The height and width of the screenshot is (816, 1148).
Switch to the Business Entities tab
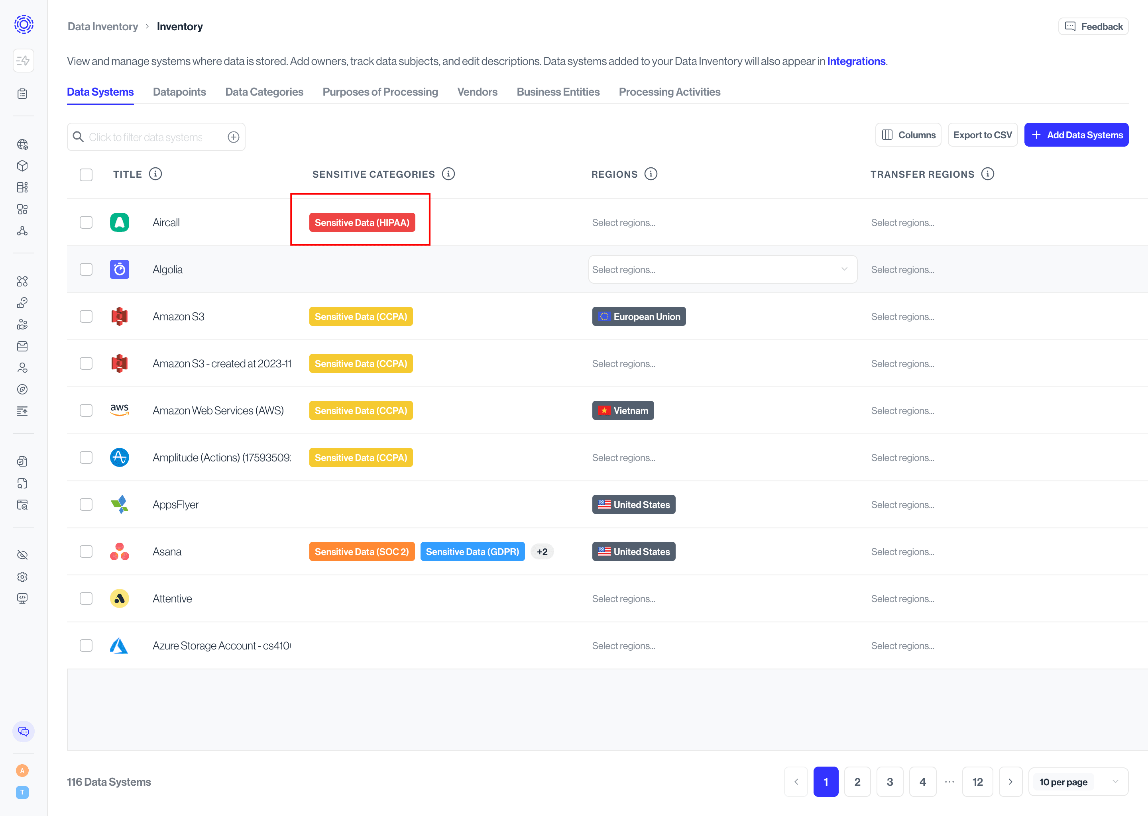558,92
